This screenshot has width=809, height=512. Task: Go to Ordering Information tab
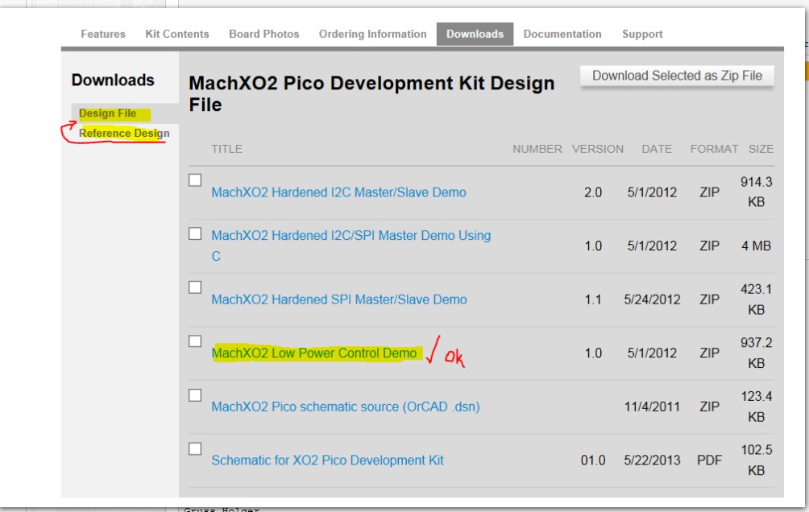pos(372,34)
